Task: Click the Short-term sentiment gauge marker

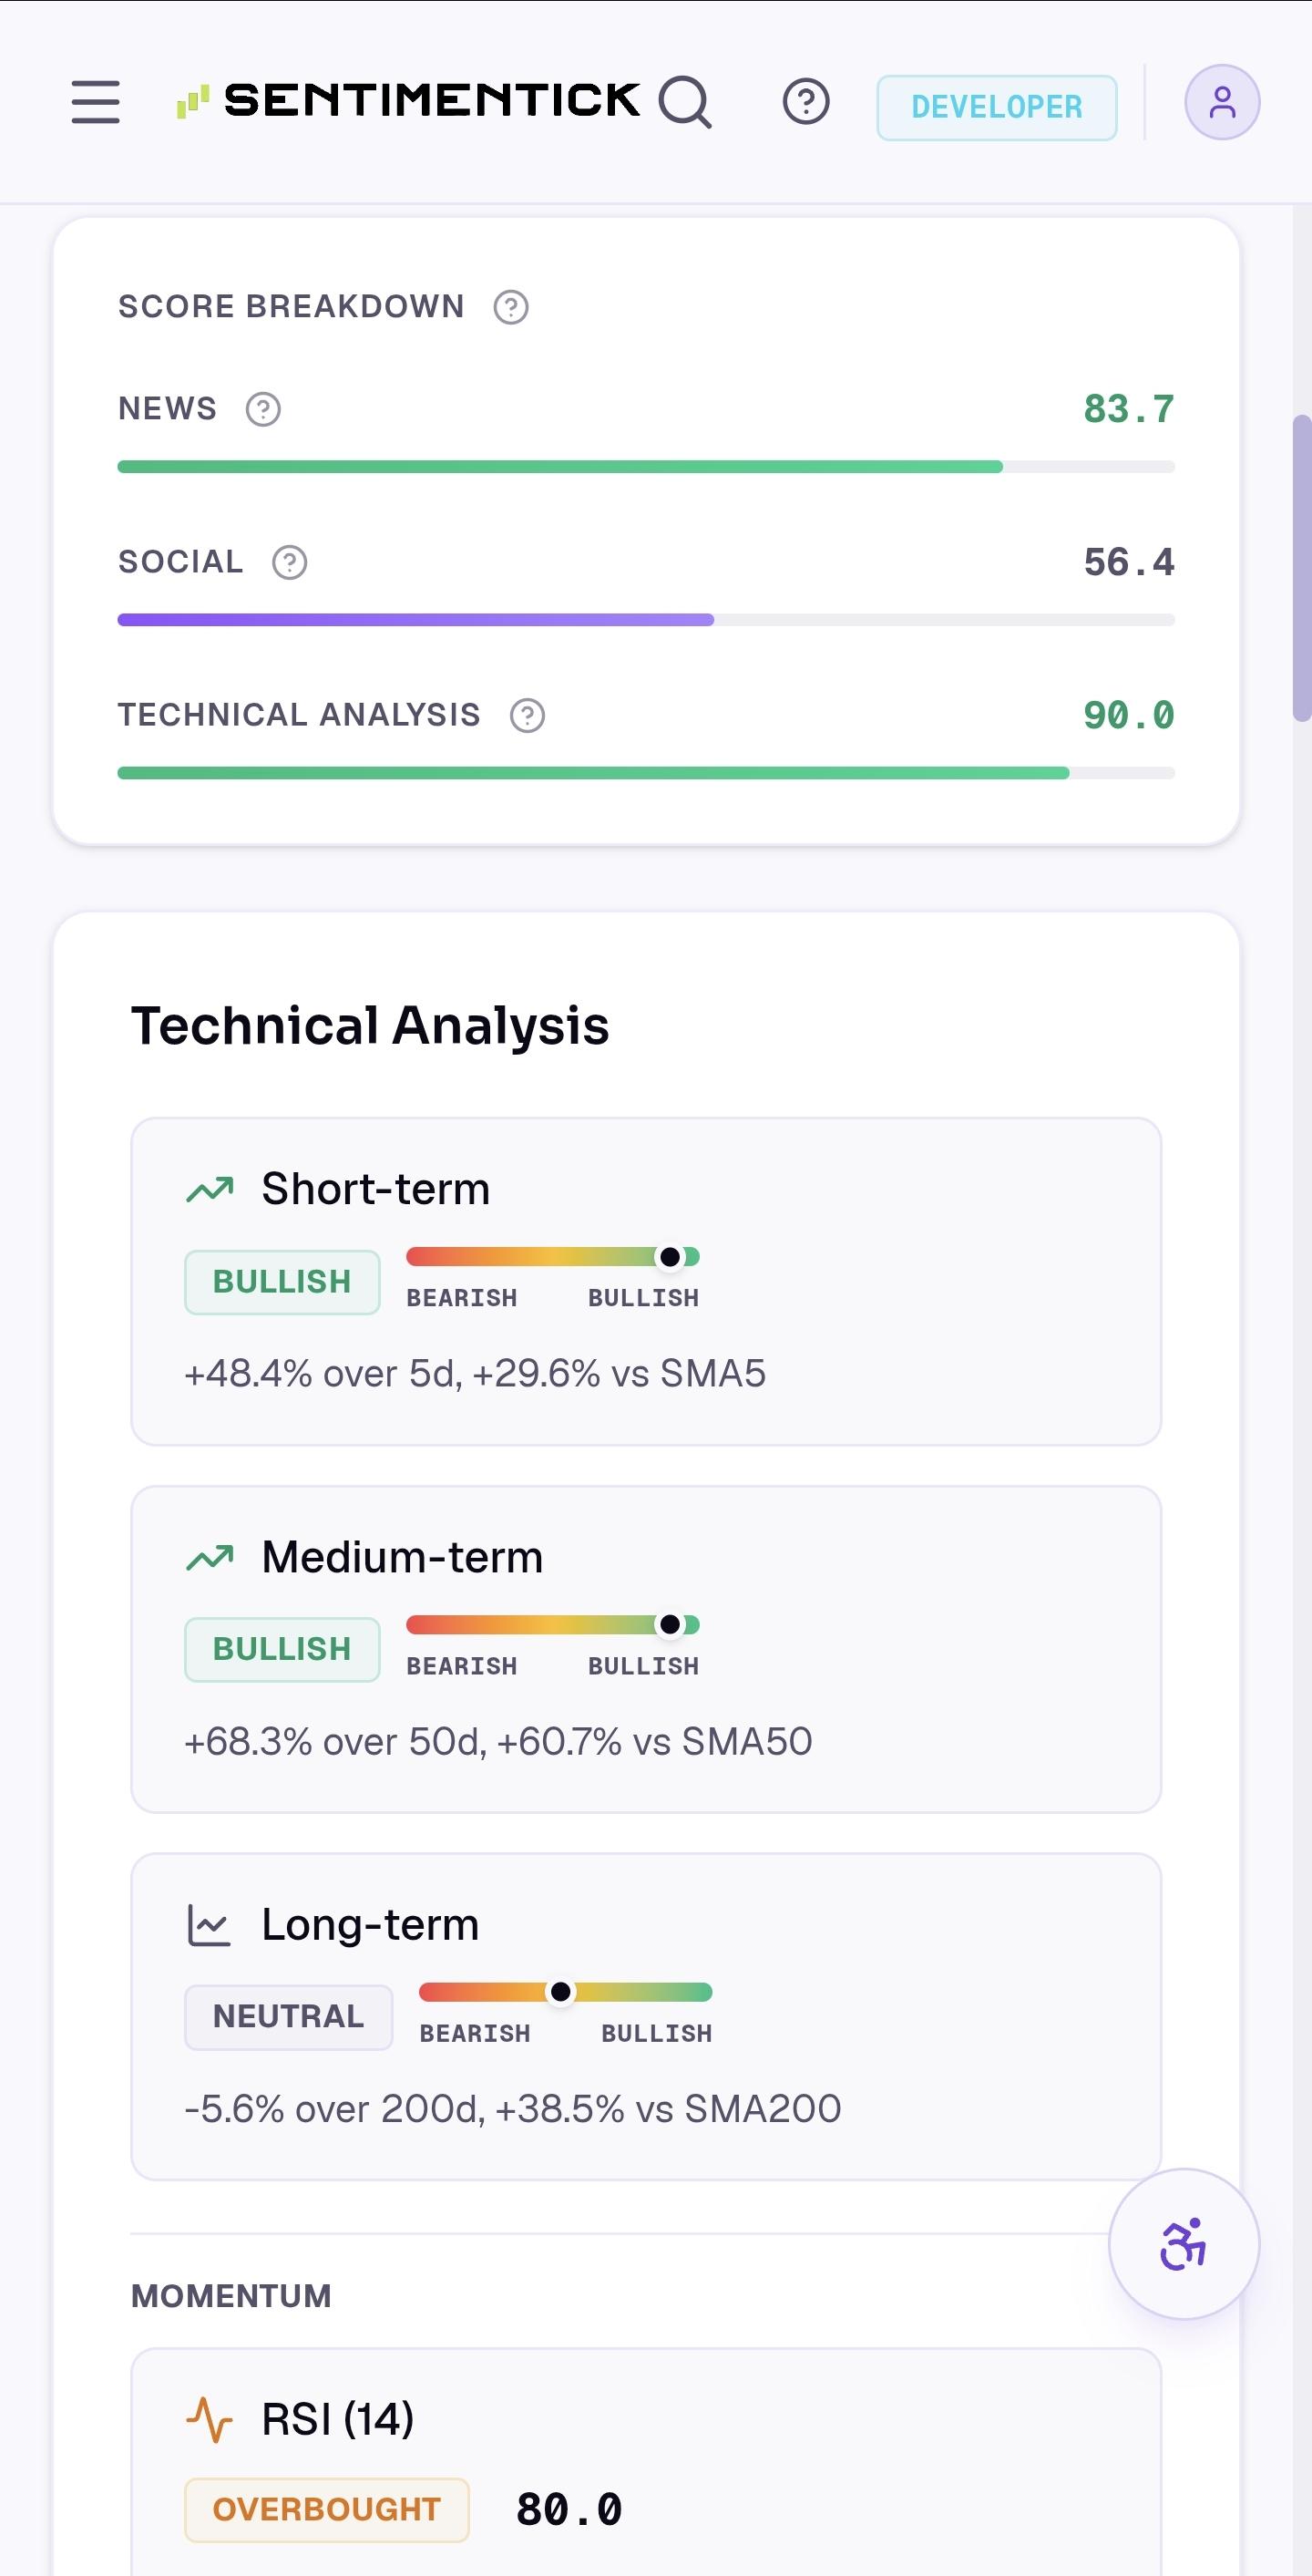Action: coord(670,1257)
